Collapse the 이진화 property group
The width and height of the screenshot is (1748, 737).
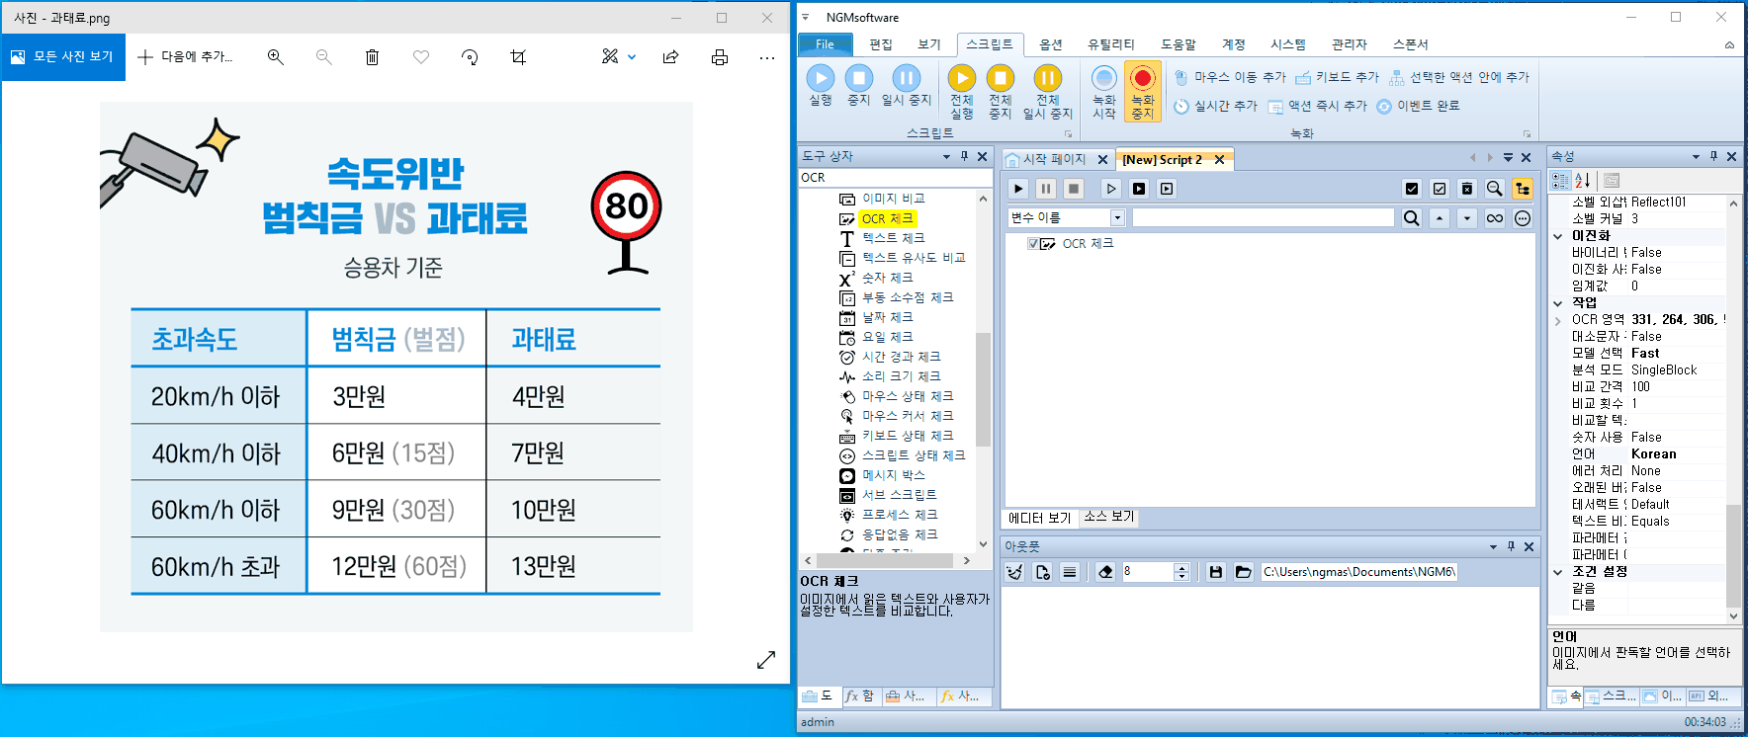(1558, 236)
